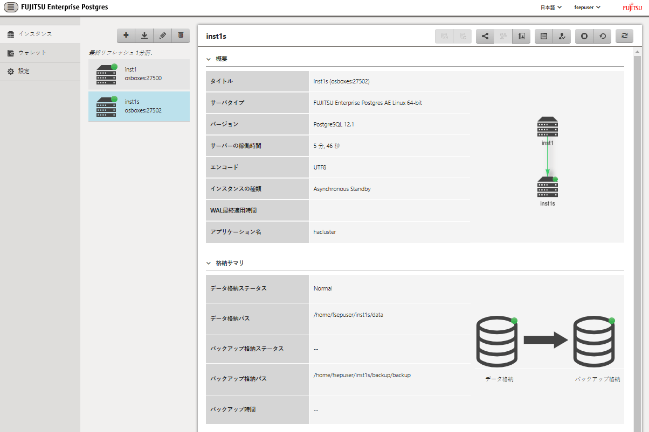Click the inst1s server node in diagram
The image size is (649, 432).
tap(548, 187)
